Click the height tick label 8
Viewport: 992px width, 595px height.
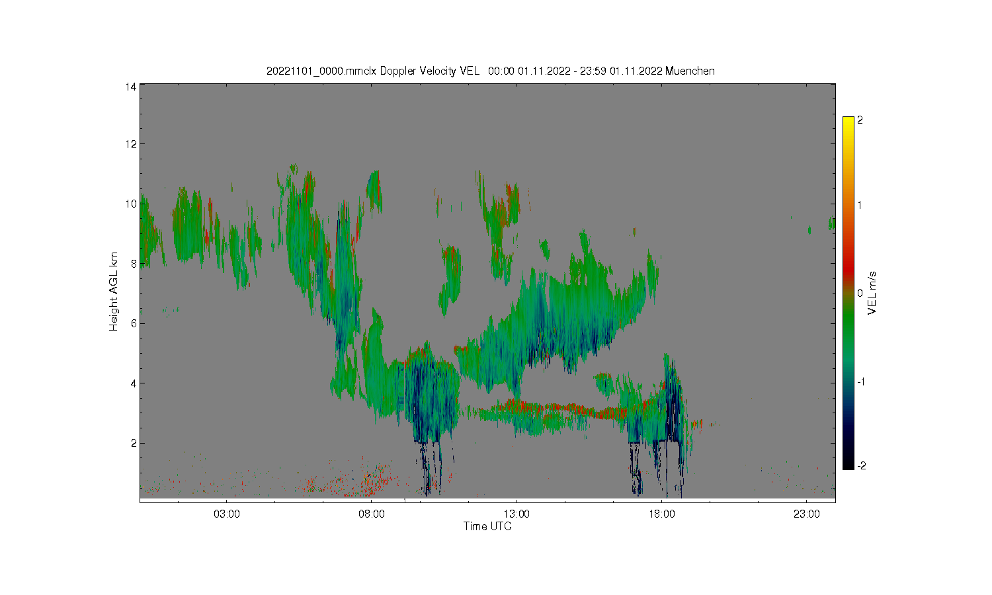(134, 264)
